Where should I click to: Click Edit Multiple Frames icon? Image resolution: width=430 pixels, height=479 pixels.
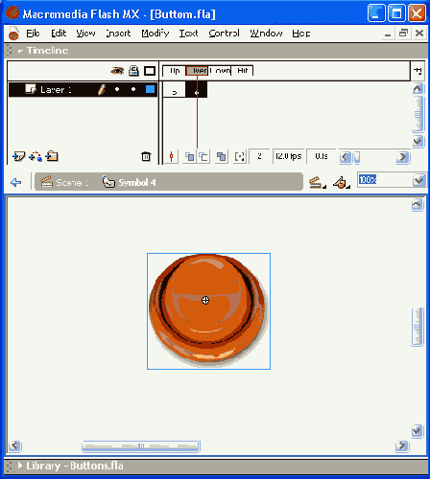(221, 156)
